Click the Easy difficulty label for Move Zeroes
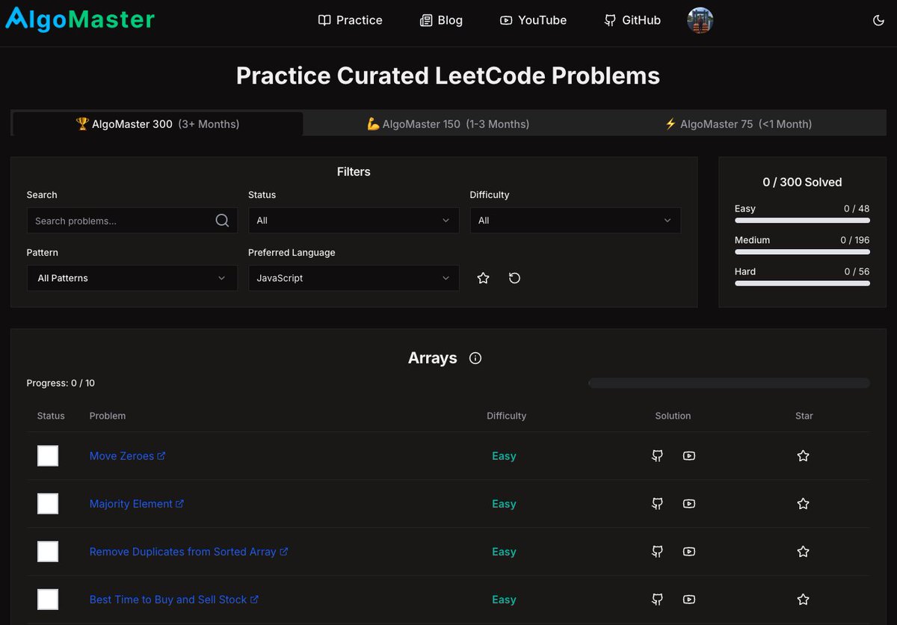The height and width of the screenshot is (625, 897). (504, 456)
